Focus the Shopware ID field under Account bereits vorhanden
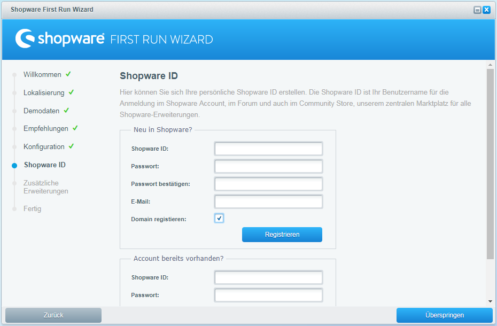Image resolution: width=497 pixels, height=326 pixels. [x=268, y=277]
